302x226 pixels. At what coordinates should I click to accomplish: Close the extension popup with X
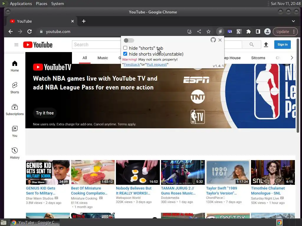pyautogui.click(x=220, y=40)
